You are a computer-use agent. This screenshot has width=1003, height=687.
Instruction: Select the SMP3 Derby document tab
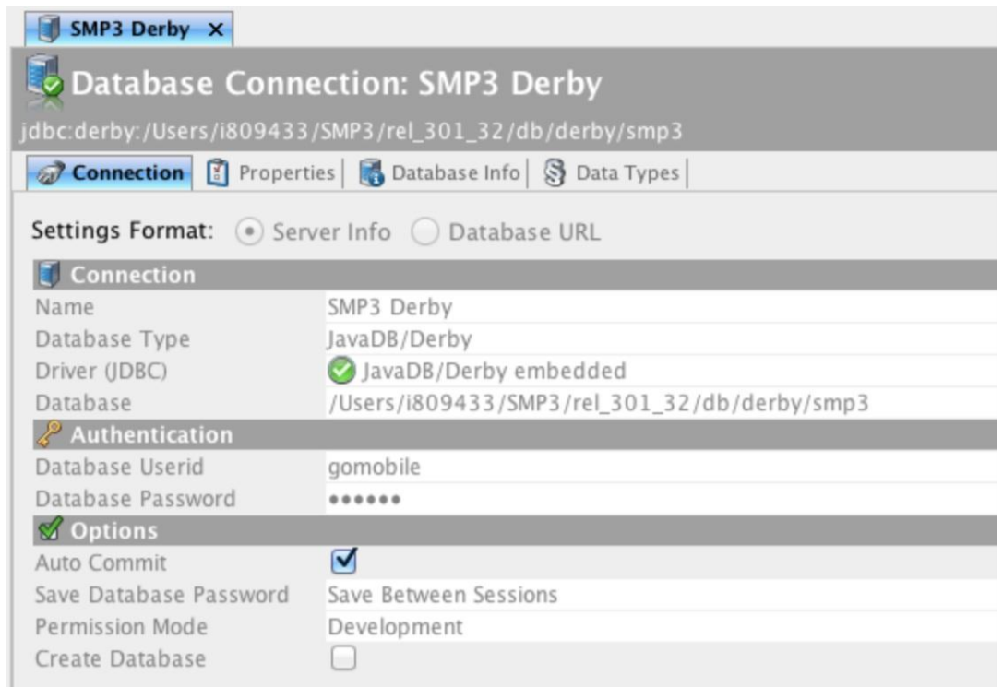click(x=128, y=29)
